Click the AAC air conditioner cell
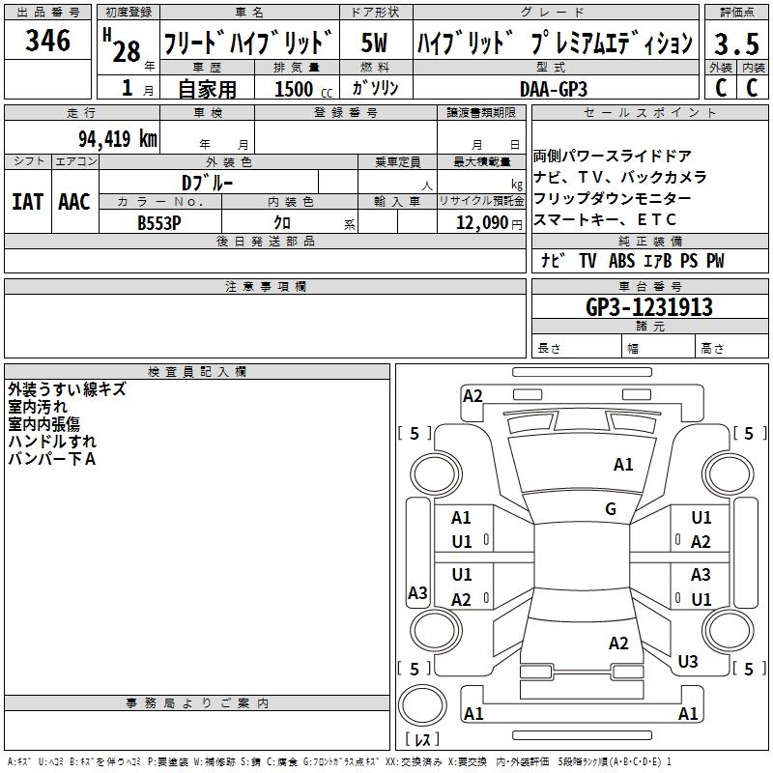Image resolution: width=773 pixels, height=773 pixels. (74, 201)
